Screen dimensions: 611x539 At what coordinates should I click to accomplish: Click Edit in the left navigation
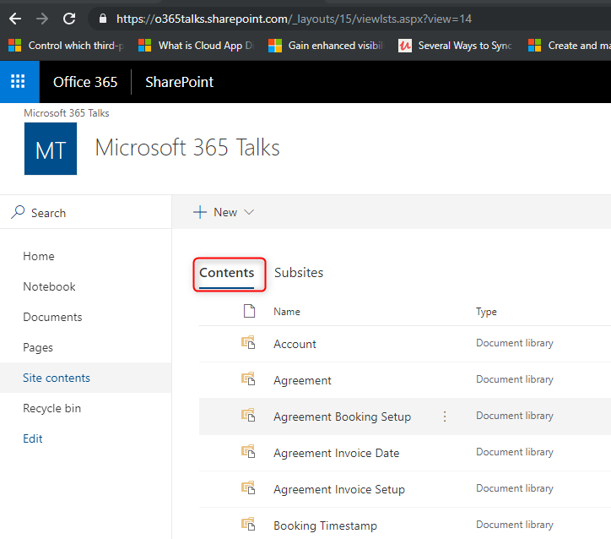33,438
